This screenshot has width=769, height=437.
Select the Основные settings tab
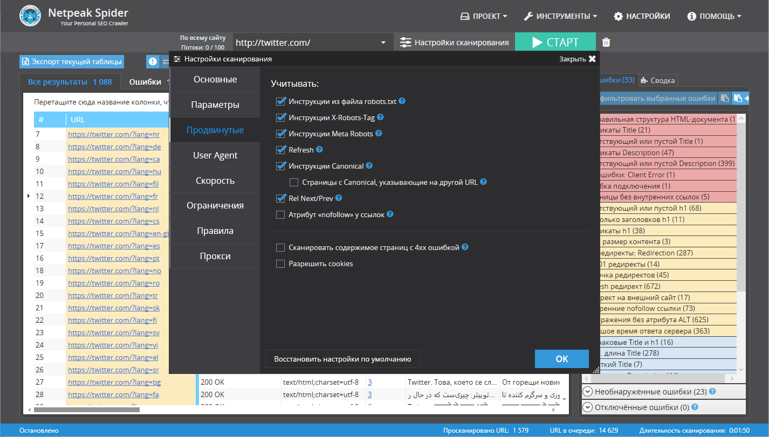click(215, 79)
